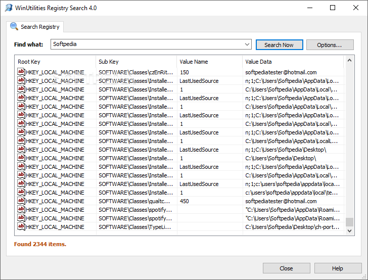The width and height of the screenshot is (368, 280).
Task: Click the WinUtilities app icon in title bar
Action: (9, 8)
